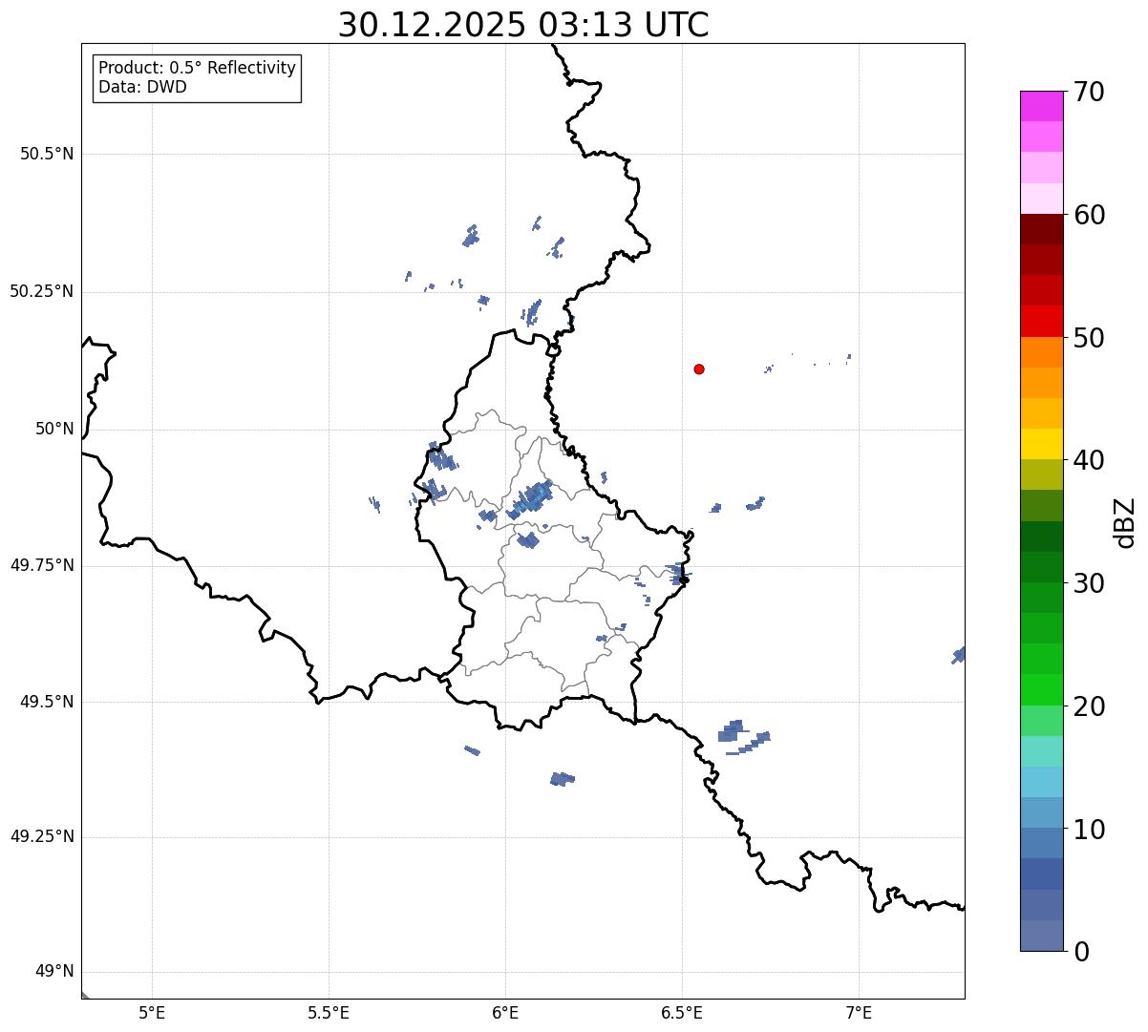Click the radar echo on the right map edge
This screenshot has height=1032, width=1148.
pos(959,655)
